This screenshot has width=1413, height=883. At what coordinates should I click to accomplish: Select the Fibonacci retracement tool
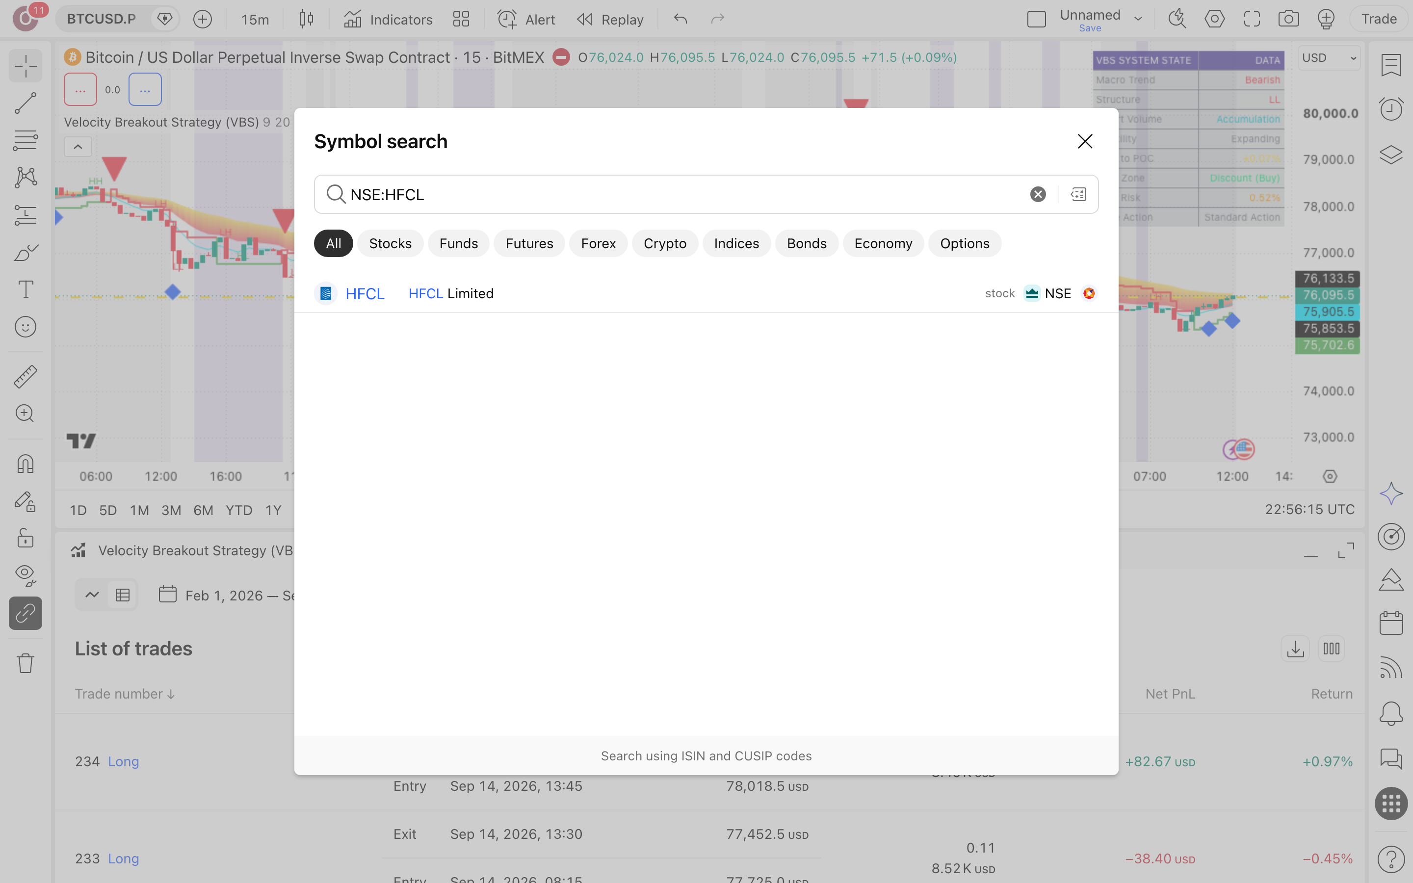(x=25, y=141)
